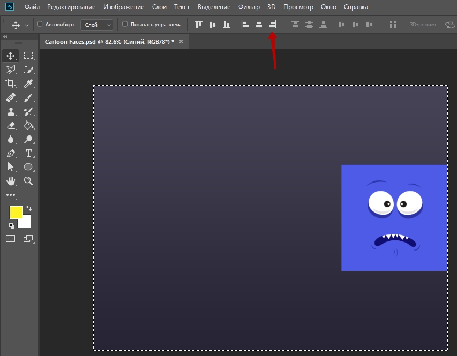Choose the Eraser tool

(x=10, y=125)
